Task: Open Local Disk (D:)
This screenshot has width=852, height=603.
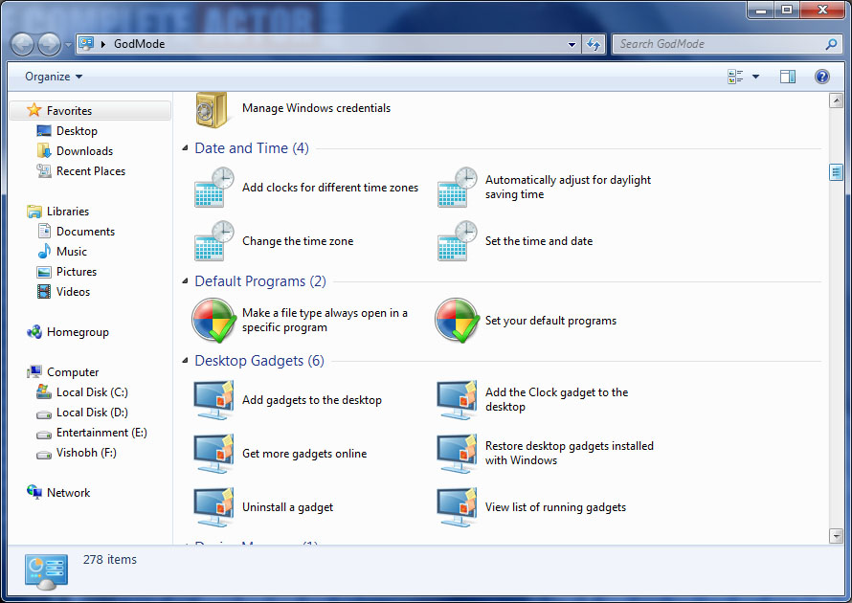Action: tap(92, 413)
